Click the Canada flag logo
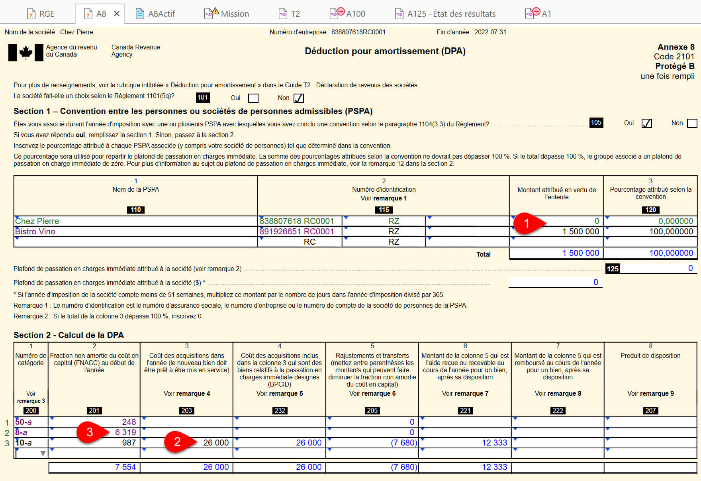This screenshot has height=481, width=701. pyautogui.click(x=26, y=52)
